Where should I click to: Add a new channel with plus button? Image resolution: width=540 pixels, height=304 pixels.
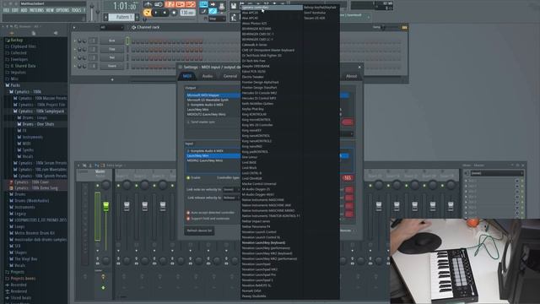112,79
